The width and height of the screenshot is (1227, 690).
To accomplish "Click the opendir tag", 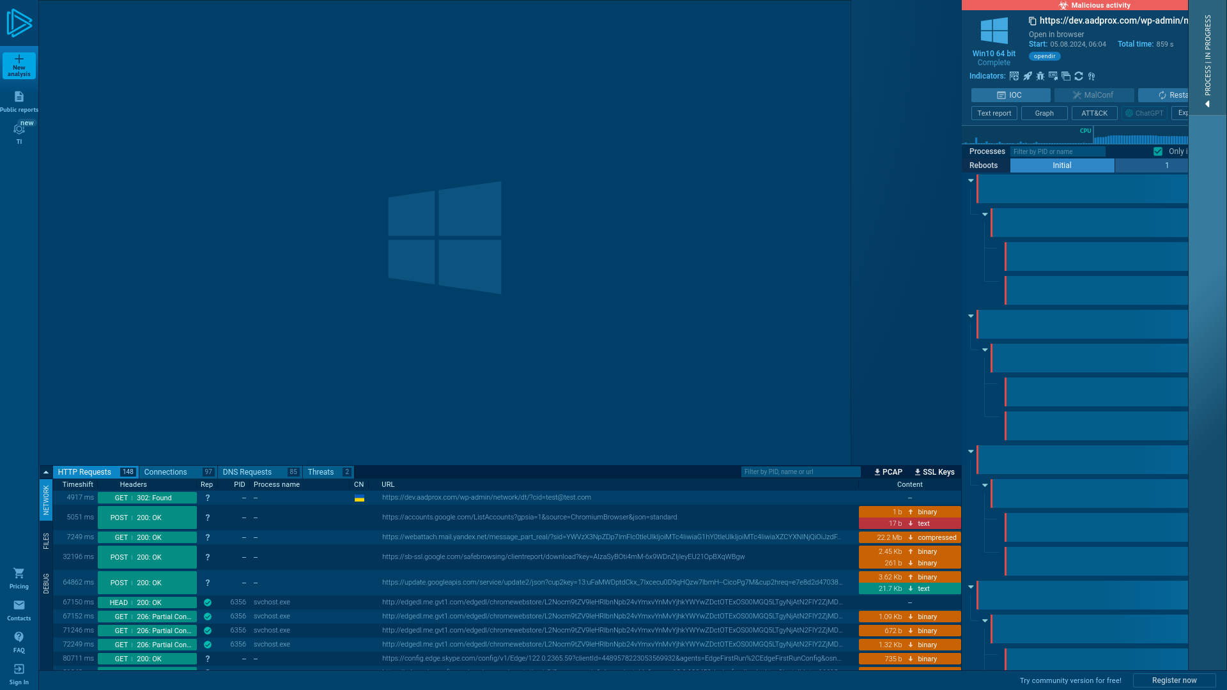I will click(x=1044, y=56).
